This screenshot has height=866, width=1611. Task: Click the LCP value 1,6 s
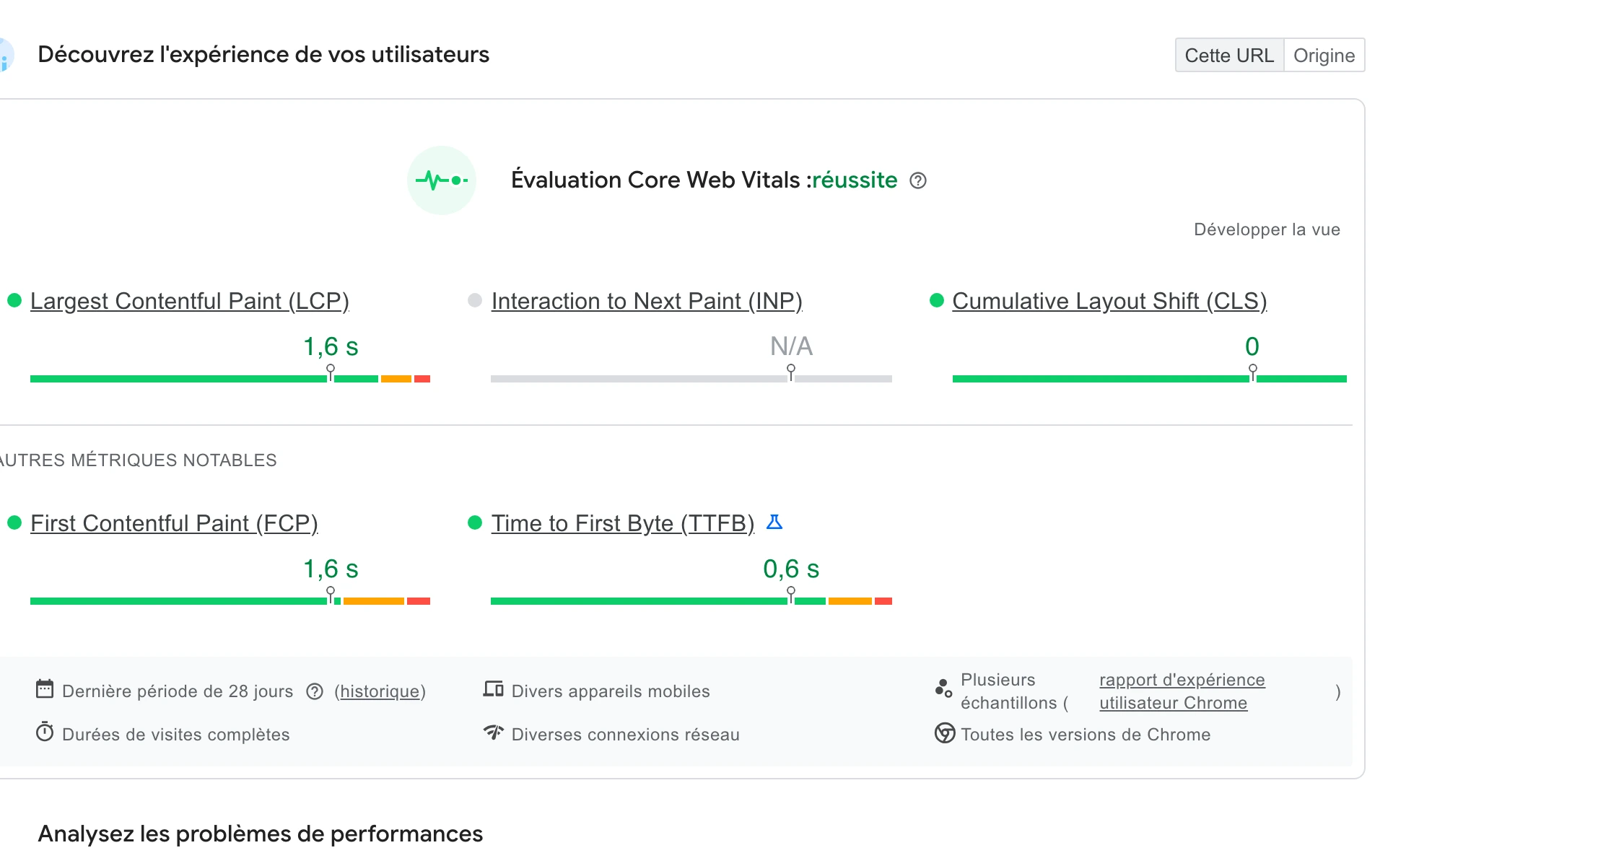[x=331, y=346]
